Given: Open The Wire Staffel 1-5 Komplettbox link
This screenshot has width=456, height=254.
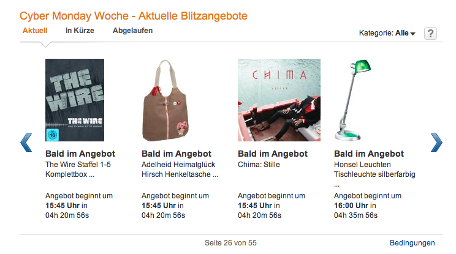Looking at the screenshot, I should [78, 170].
